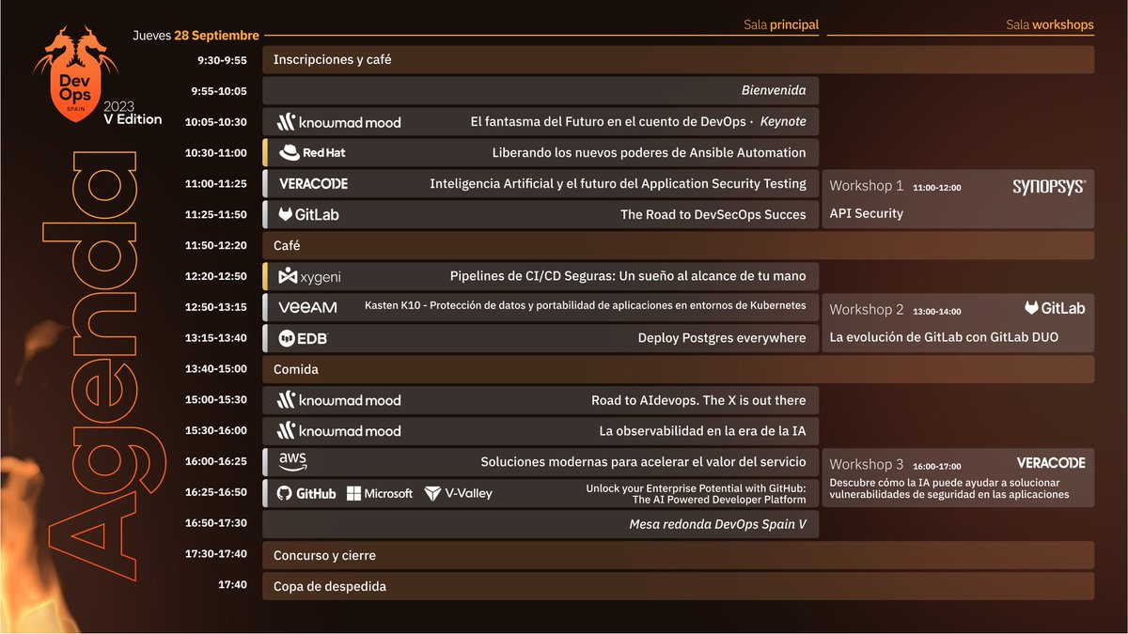Click the 12:20-12:50 time slot
The image size is (1128, 634).
[x=216, y=276]
